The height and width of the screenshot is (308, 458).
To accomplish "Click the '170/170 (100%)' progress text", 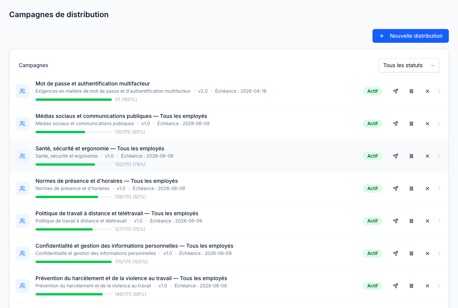I will click(131, 262).
